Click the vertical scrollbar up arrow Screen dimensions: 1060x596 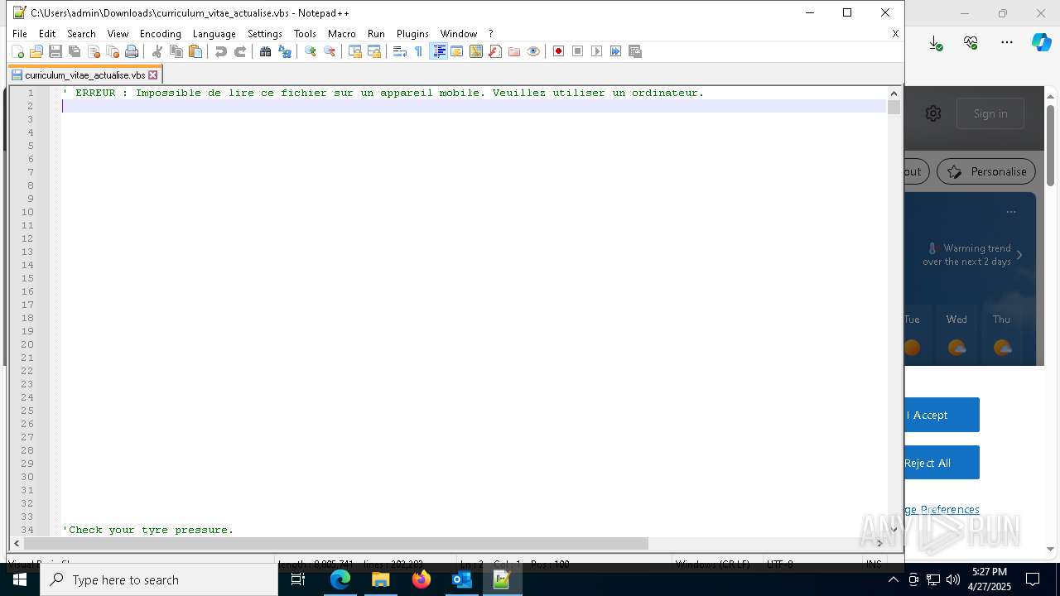click(x=894, y=94)
